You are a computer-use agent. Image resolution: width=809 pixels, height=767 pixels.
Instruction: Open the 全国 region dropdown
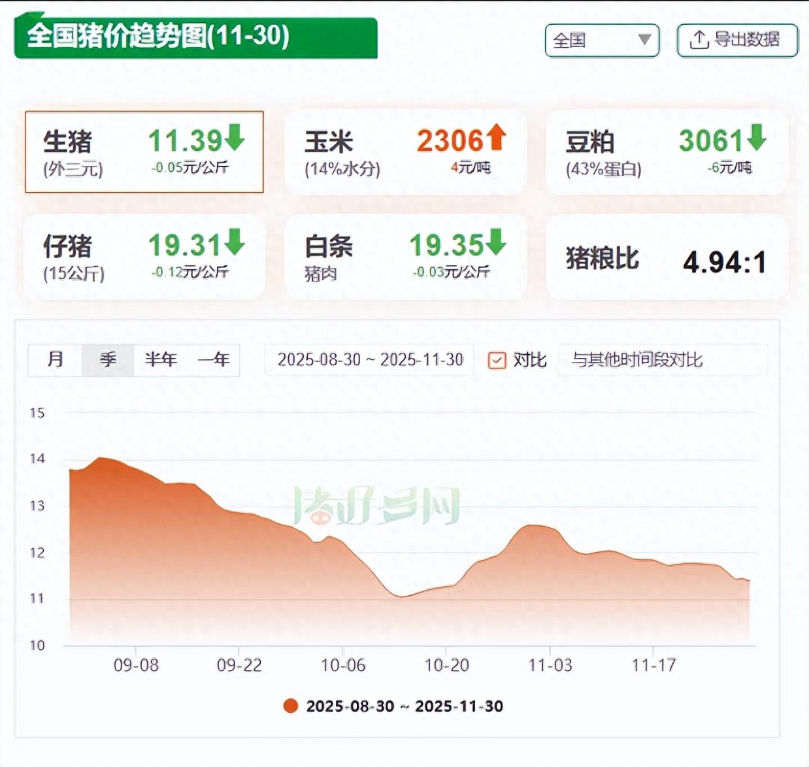pyautogui.click(x=601, y=41)
